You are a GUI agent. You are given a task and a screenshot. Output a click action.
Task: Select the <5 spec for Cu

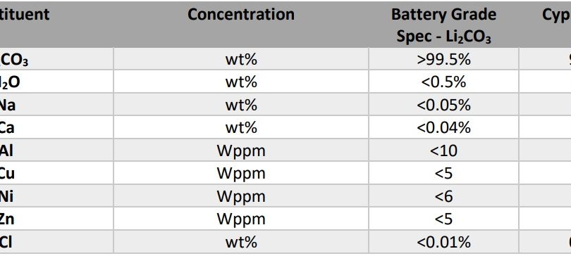(443, 173)
